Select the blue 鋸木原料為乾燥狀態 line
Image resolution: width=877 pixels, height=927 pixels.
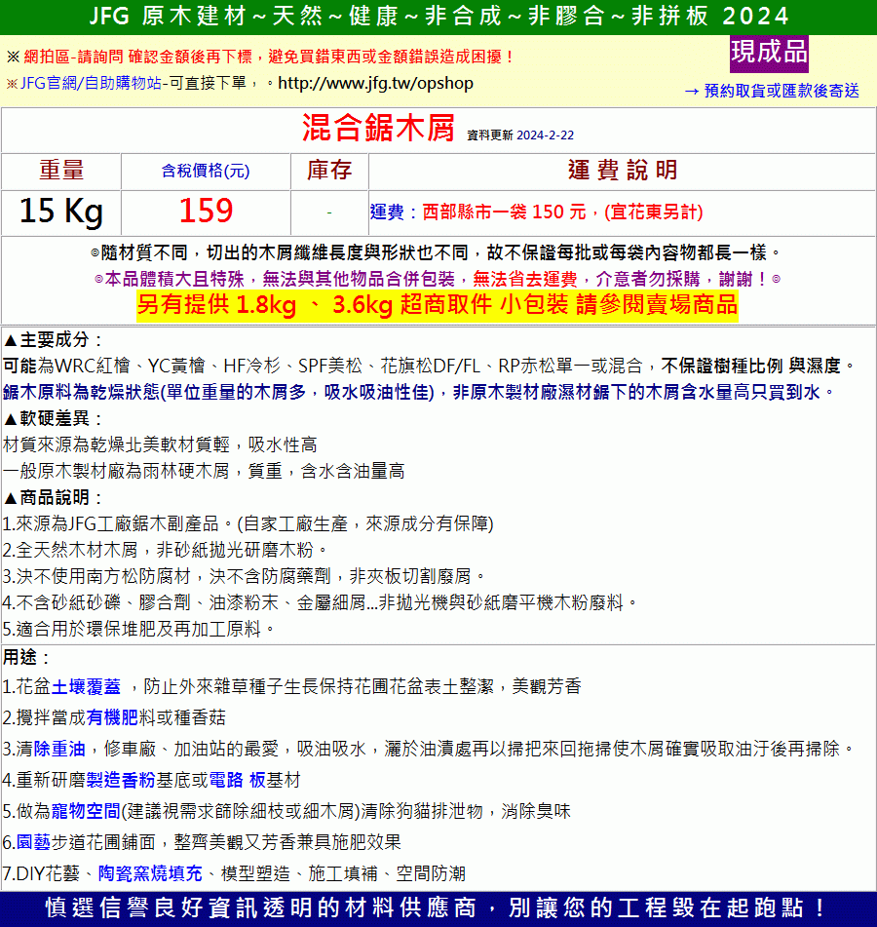tap(418, 393)
